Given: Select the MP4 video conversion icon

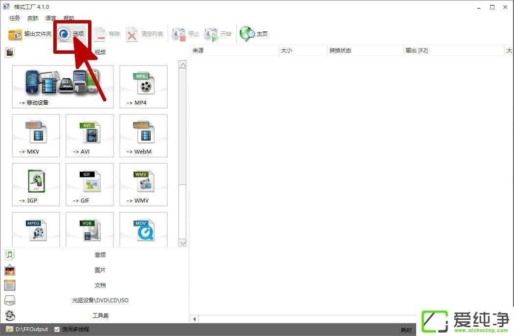Looking at the screenshot, I should point(143,87).
